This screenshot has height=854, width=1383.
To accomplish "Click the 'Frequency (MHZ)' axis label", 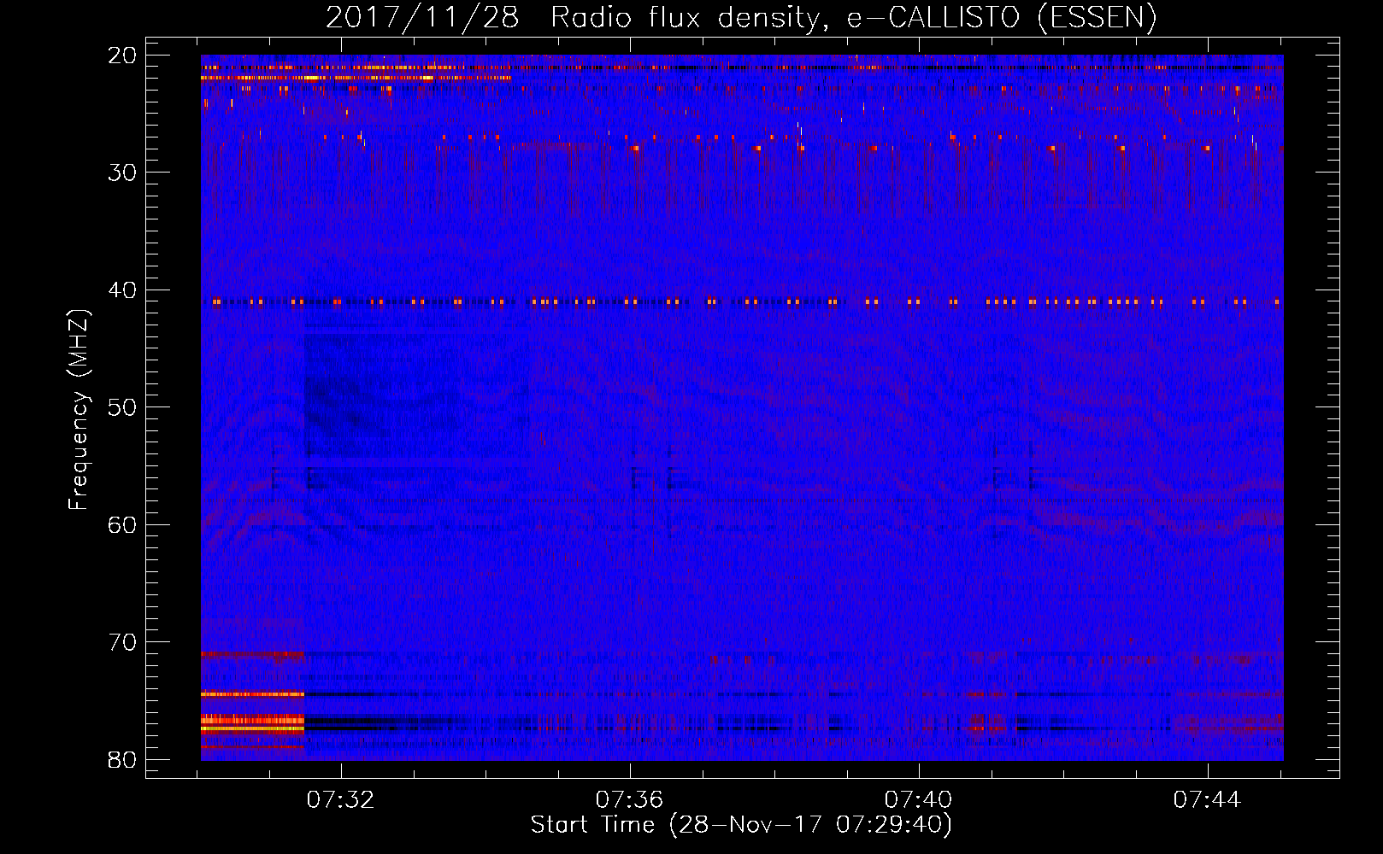I will 79,410.
